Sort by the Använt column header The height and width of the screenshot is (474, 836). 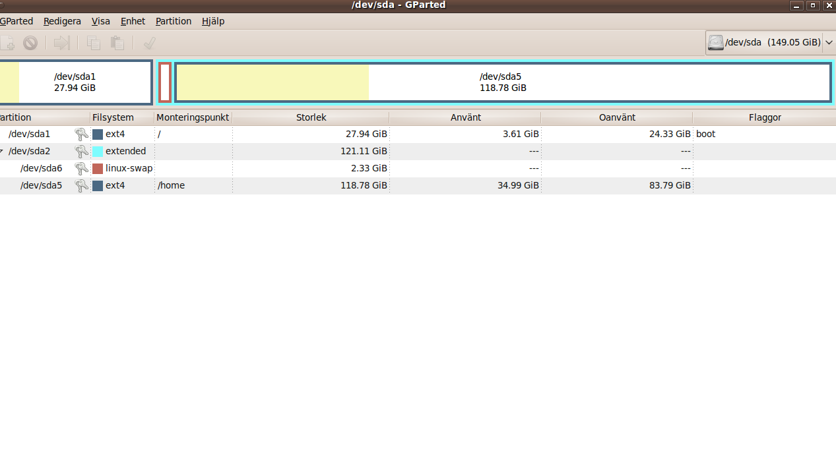pos(465,117)
